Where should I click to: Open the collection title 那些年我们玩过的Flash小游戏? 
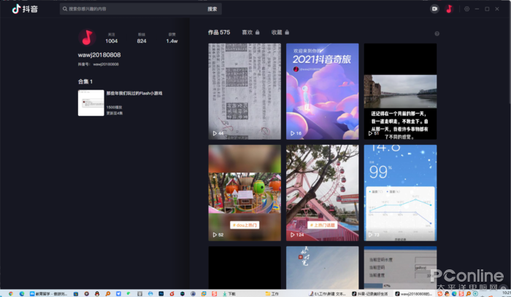pyautogui.click(x=134, y=93)
